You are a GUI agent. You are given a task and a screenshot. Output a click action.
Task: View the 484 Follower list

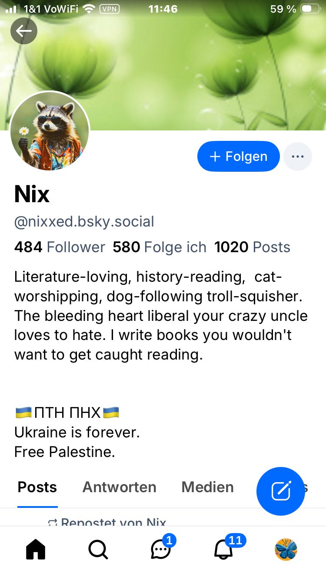click(x=60, y=247)
